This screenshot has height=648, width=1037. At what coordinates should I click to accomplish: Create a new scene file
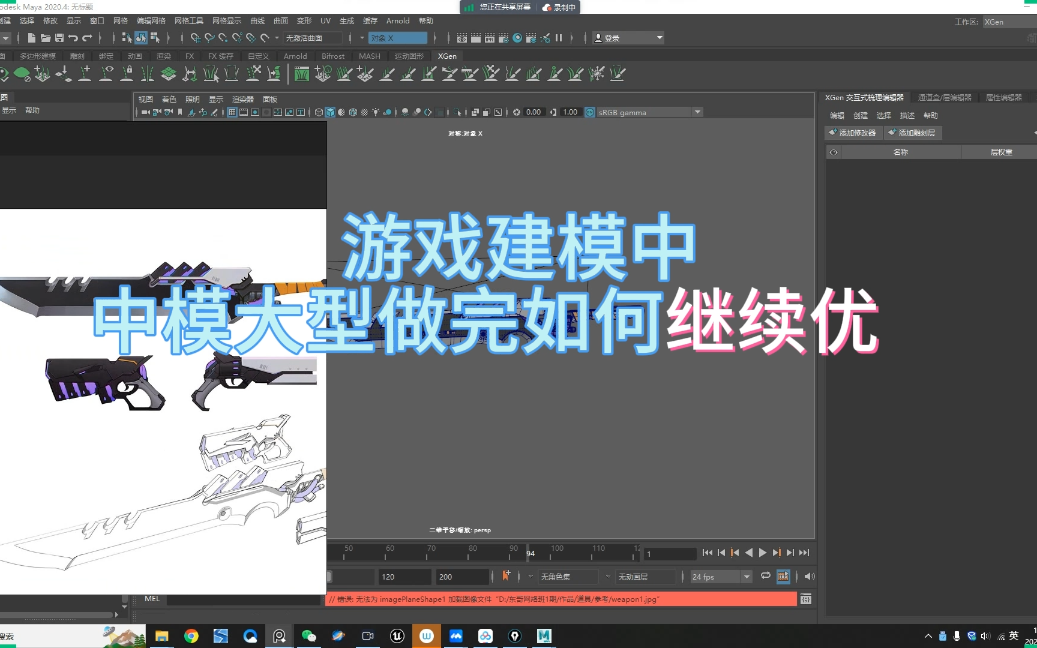click(x=32, y=38)
